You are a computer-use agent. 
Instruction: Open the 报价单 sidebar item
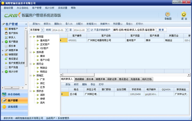pos(12,46)
